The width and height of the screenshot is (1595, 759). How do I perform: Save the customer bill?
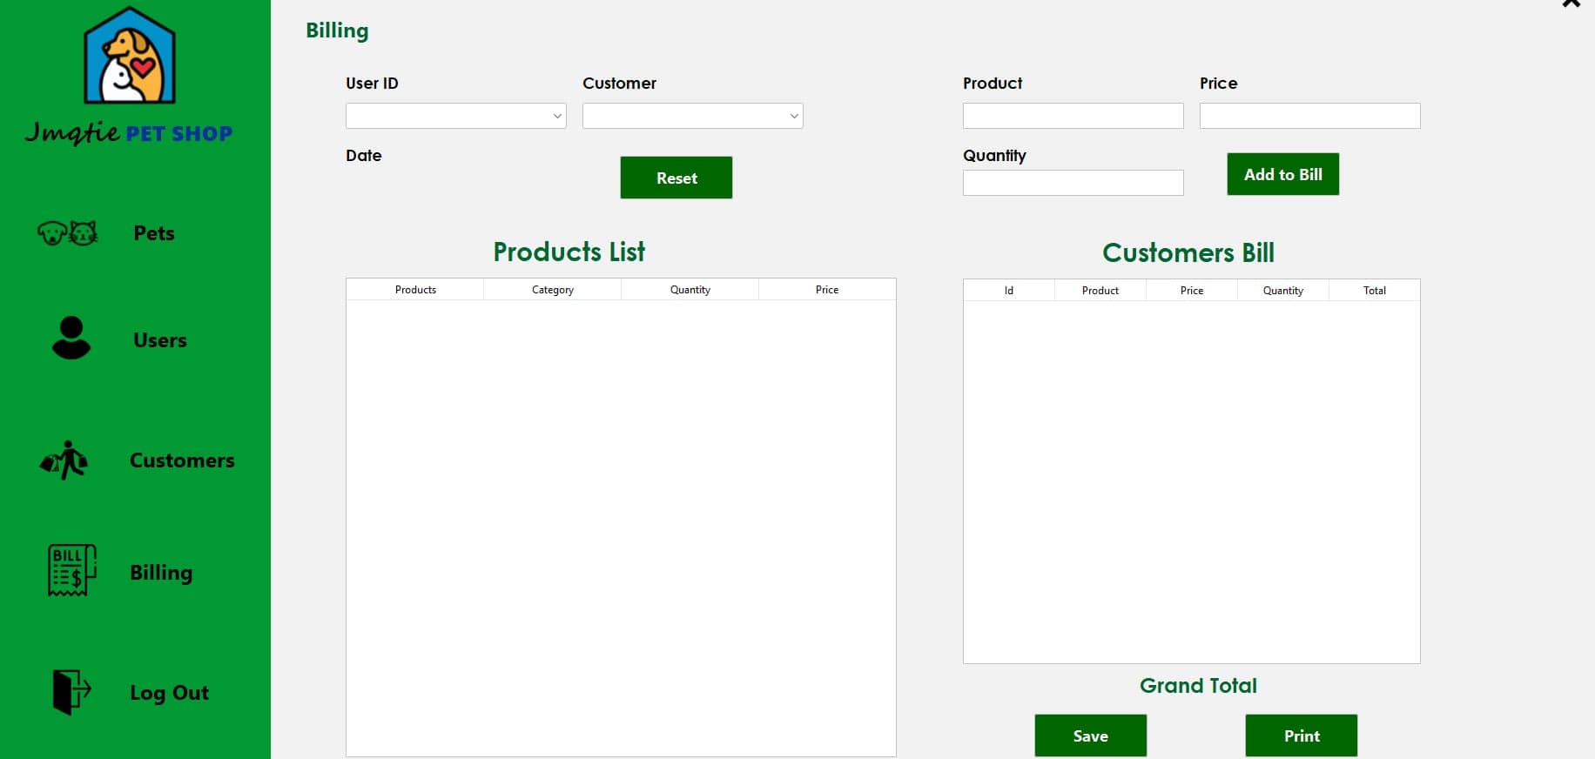point(1091,735)
